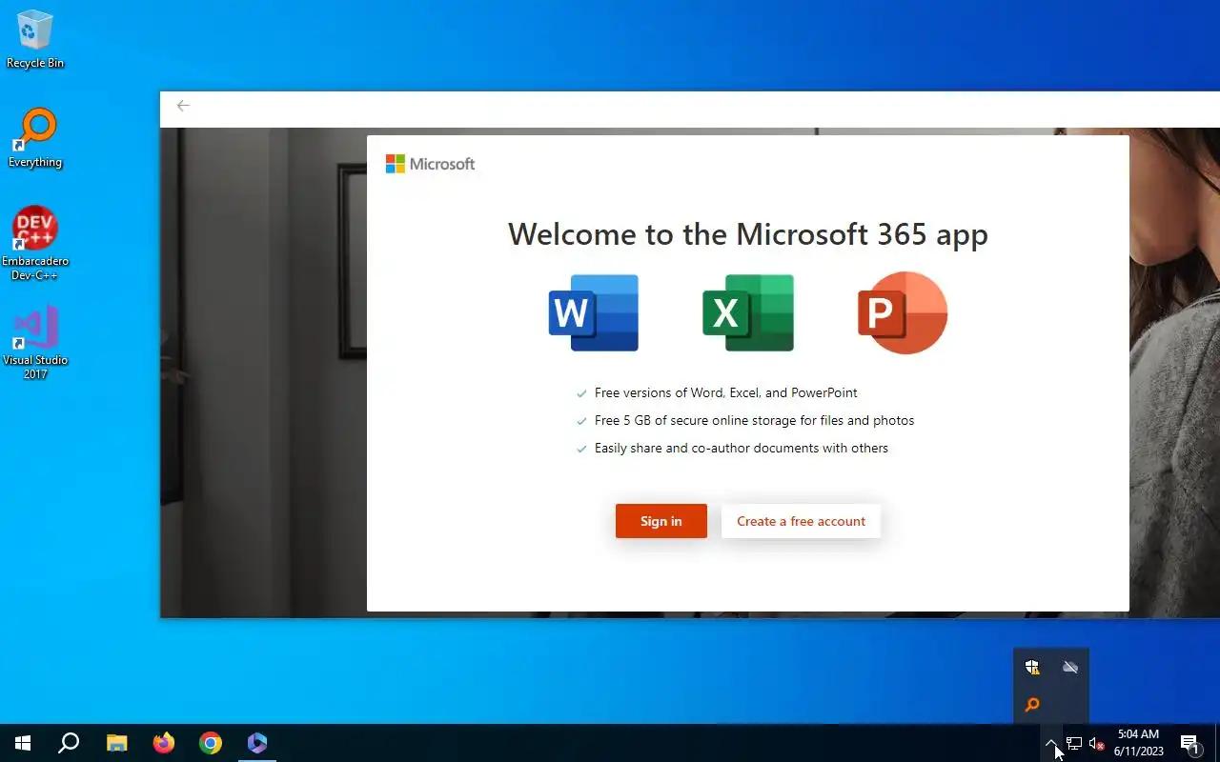Select the Embarcadero Dev-C++ desktop shortcut
Viewport: 1220px width, 762px height.
click(x=35, y=244)
